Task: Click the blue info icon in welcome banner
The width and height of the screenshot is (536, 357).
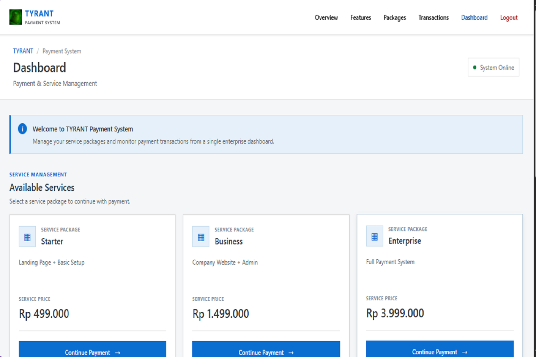Action: [x=22, y=129]
